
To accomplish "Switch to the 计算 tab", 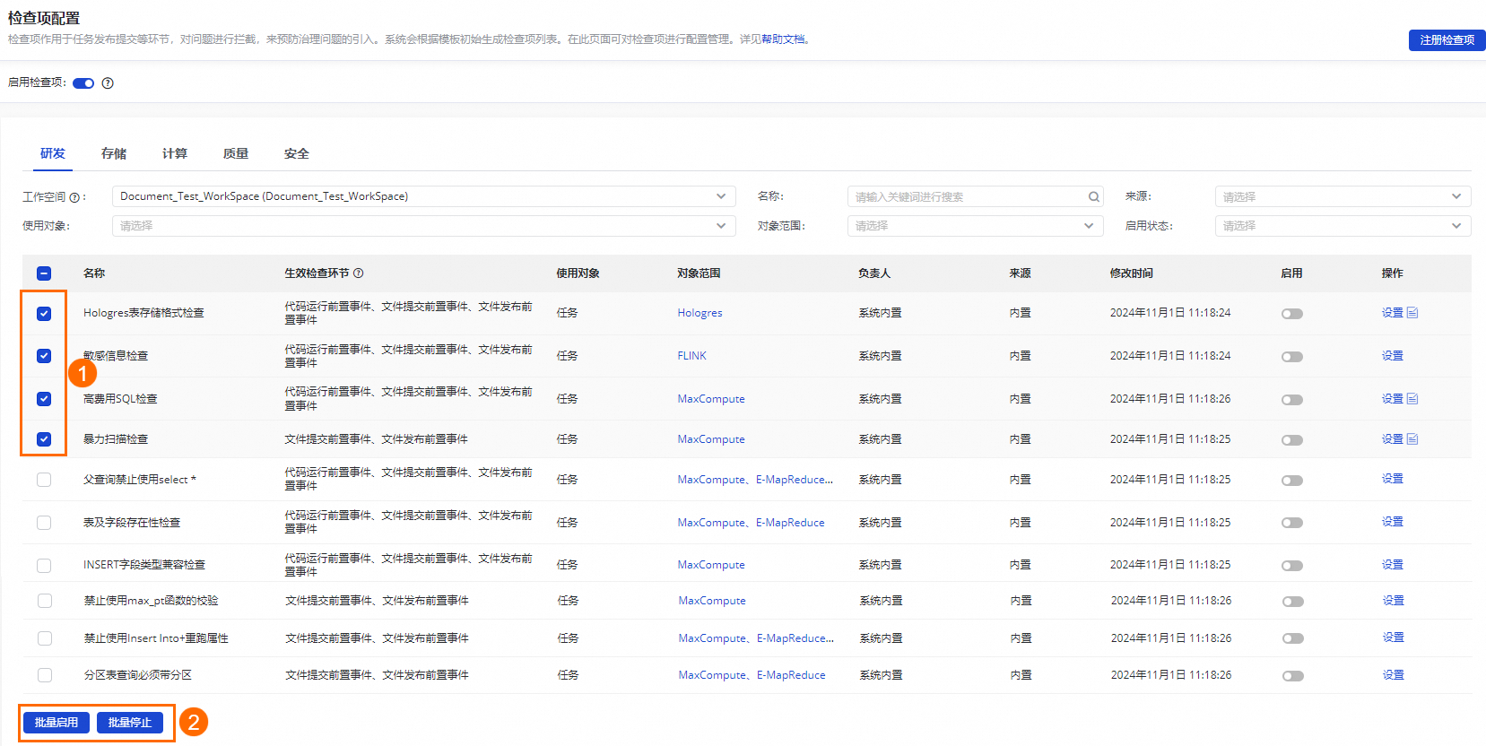I will (x=175, y=153).
